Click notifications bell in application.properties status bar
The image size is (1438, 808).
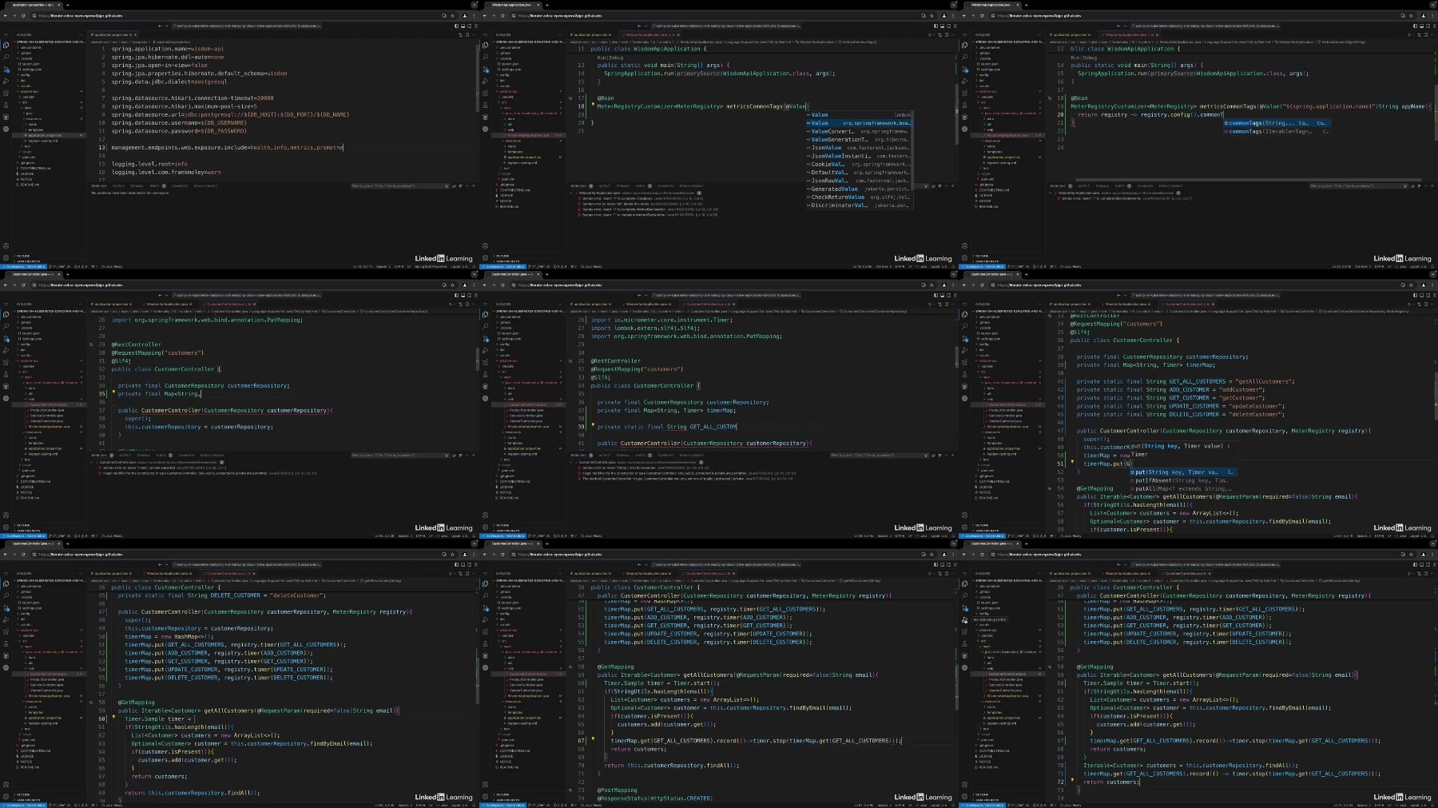click(x=474, y=266)
